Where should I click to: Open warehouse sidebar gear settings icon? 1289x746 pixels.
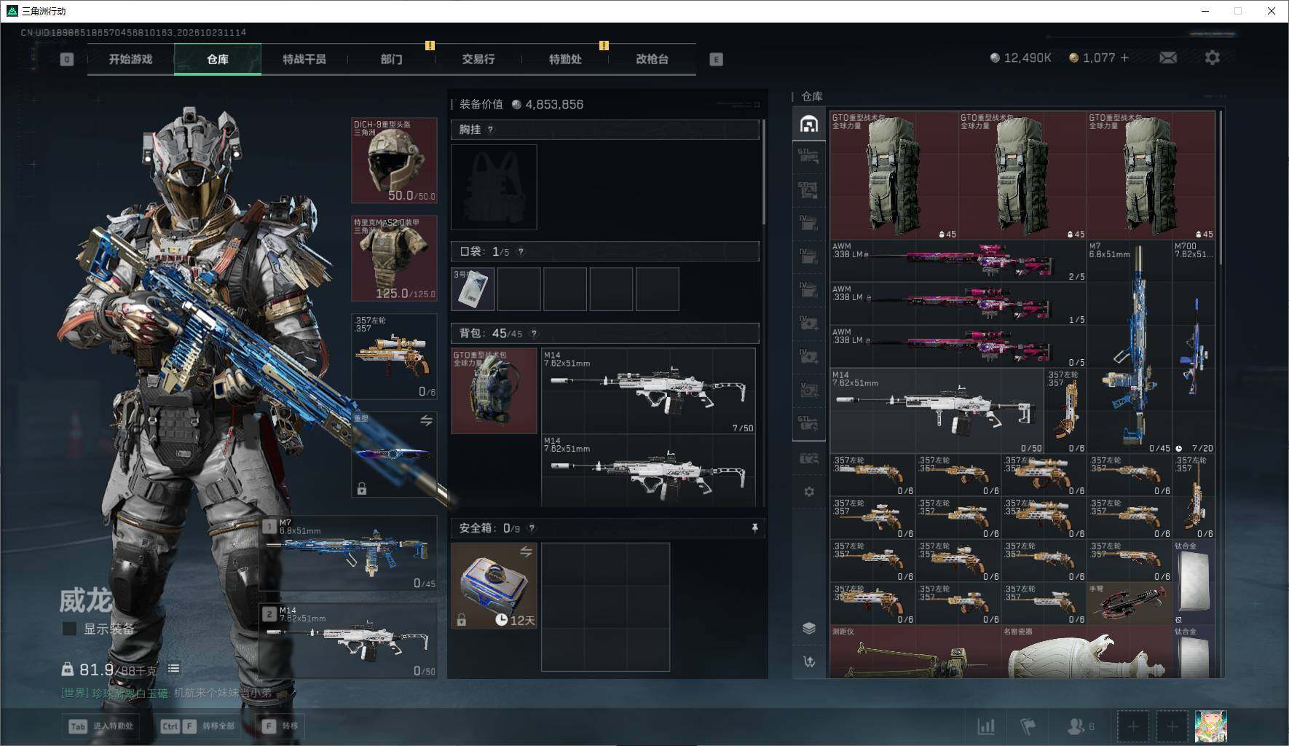click(809, 492)
